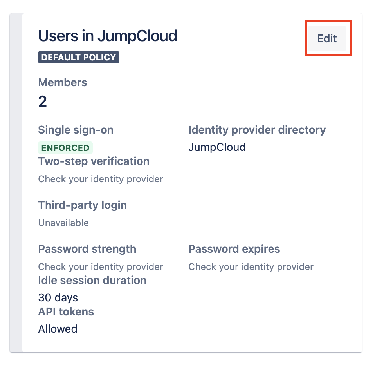Open the Users in JumpCloud policy
The image size is (375, 366).
click(107, 36)
